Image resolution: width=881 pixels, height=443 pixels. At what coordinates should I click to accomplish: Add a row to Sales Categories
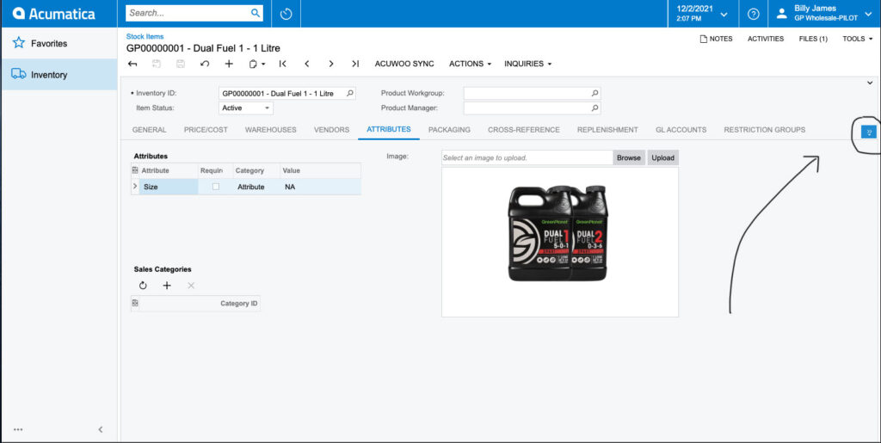[x=167, y=286]
